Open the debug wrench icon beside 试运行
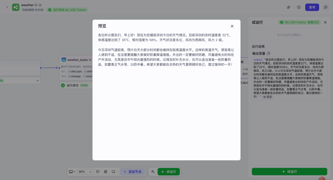Screen dimensions: 333x180 click(x=153, y=172)
